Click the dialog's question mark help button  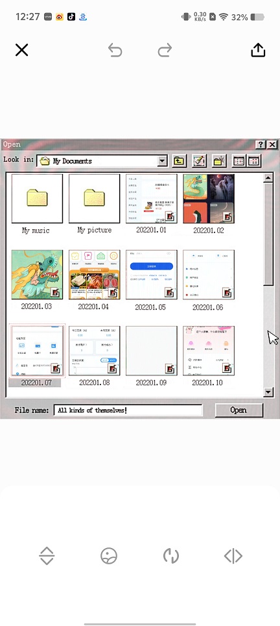[261, 145]
